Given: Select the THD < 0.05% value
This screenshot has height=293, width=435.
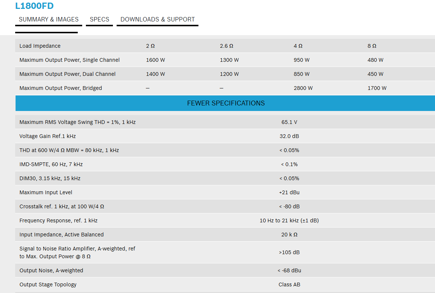Looking at the screenshot, I should coord(289,150).
